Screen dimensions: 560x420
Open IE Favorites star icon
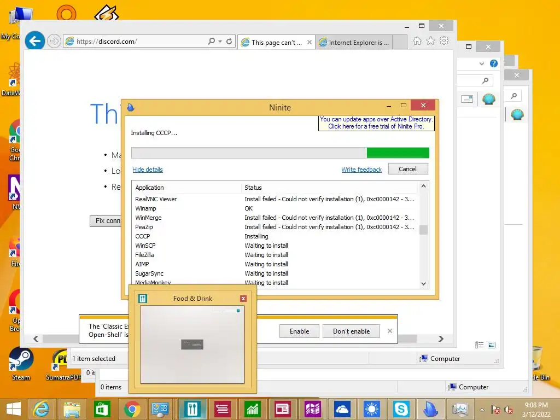pyautogui.click(x=431, y=40)
